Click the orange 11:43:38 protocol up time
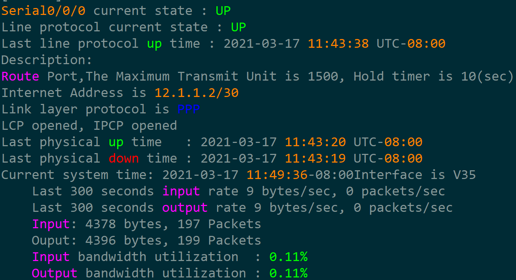This screenshot has width=516, height=280. click(x=339, y=43)
